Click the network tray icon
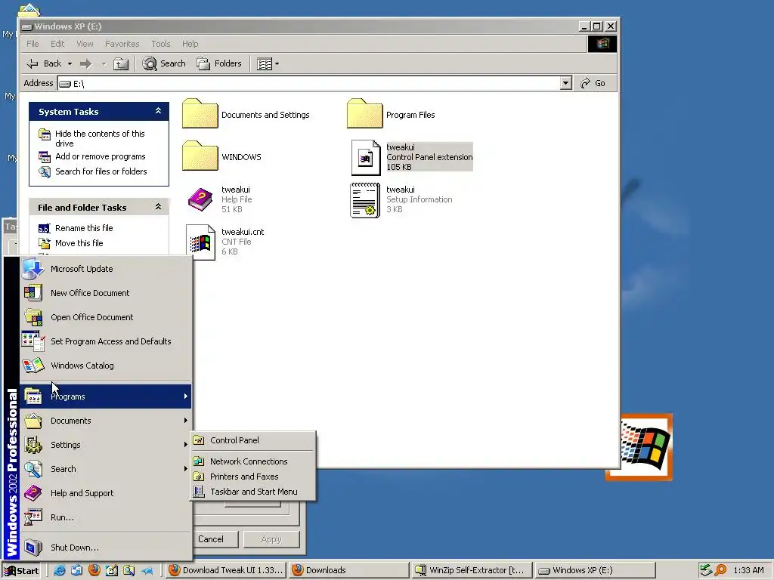The image size is (774, 580). click(706, 570)
